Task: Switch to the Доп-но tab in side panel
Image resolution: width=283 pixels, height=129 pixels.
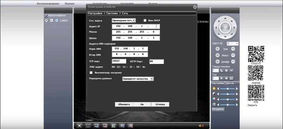Action: 230,83
